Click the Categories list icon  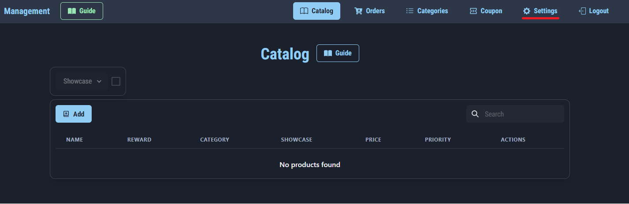point(409,11)
